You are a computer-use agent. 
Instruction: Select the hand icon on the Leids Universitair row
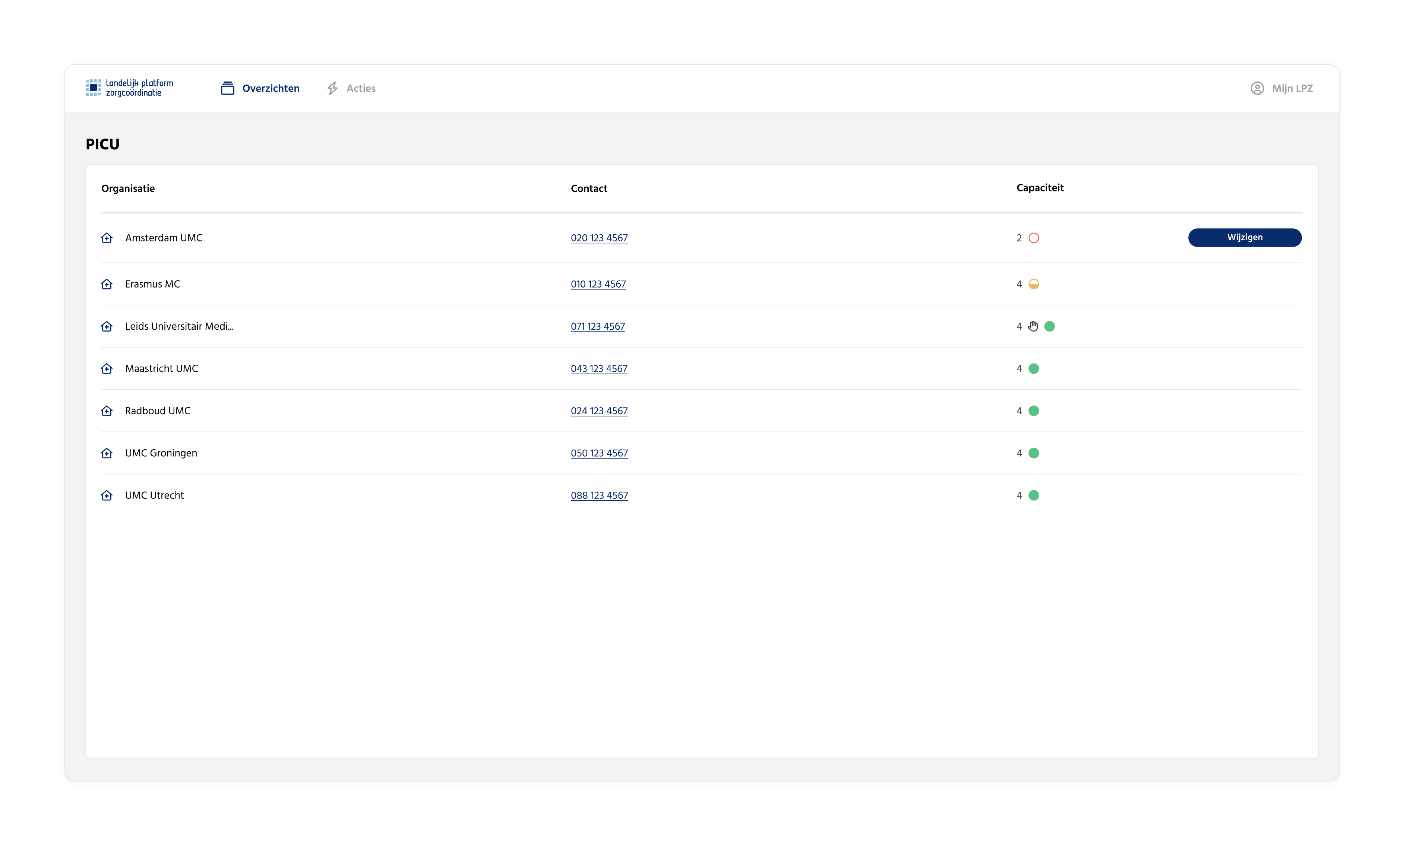tap(1033, 326)
